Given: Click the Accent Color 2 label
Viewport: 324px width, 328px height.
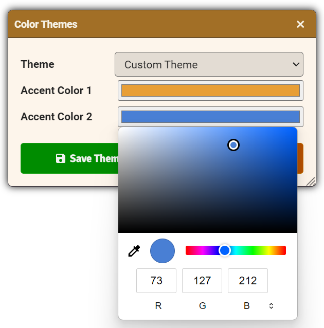Looking at the screenshot, I should [56, 117].
